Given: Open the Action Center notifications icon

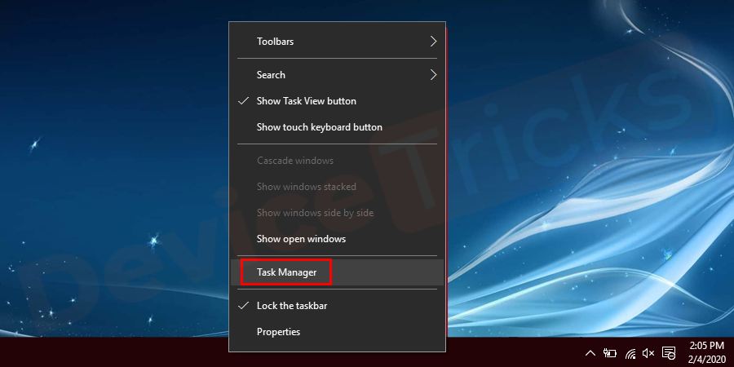Looking at the screenshot, I should tap(669, 353).
